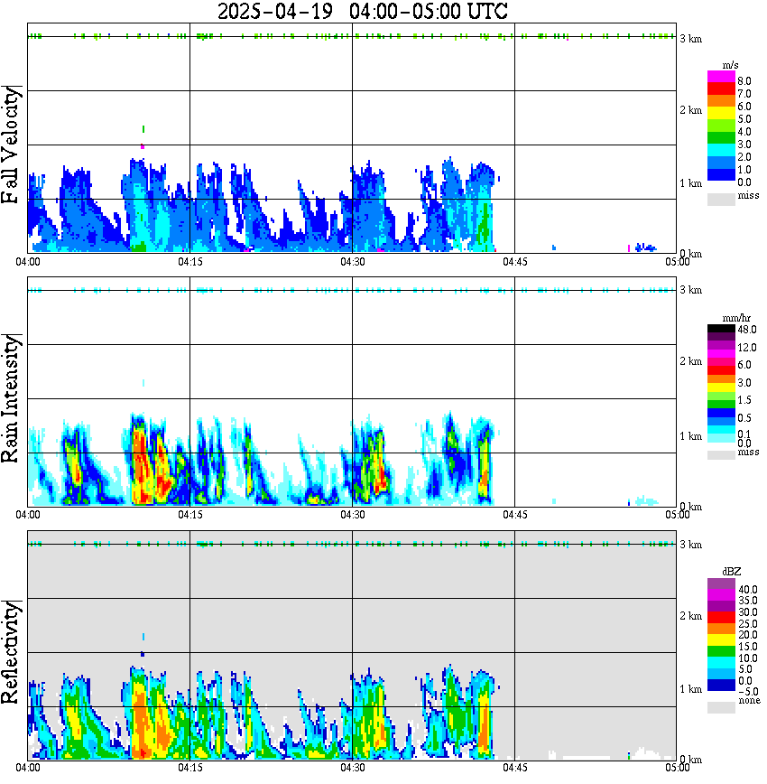Select the '04:45' tick under the Fall Velocity plot
The image size is (767, 784).
tap(515, 262)
